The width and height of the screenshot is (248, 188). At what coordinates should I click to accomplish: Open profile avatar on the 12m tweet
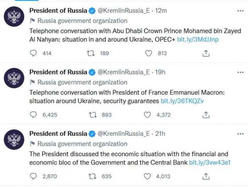pyautogui.click(x=14, y=16)
